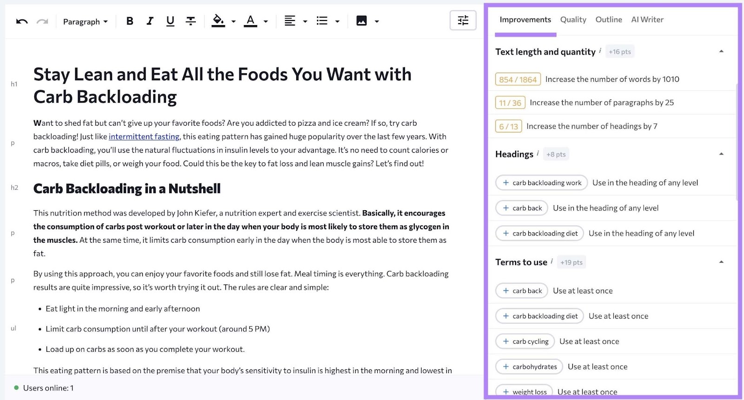Open the alignment options dropdown arrow
The height and width of the screenshot is (400, 744).
click(x=305, y=21)
